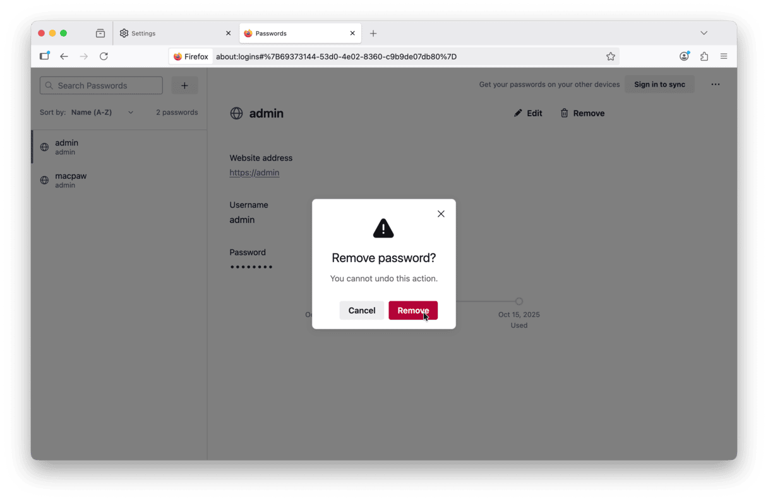Screen dimensions: 768x501
Task: Open the extensions puzzle icon
Action: [704, 56]
